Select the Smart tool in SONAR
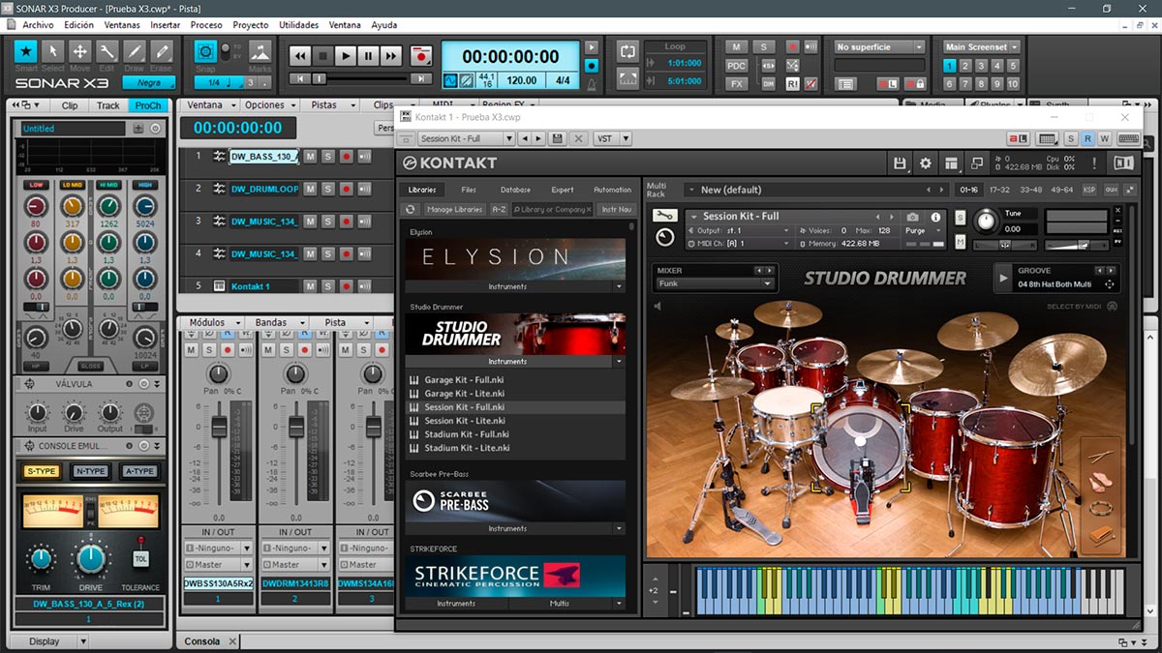The image size is (1162, 653). [26, 51]
